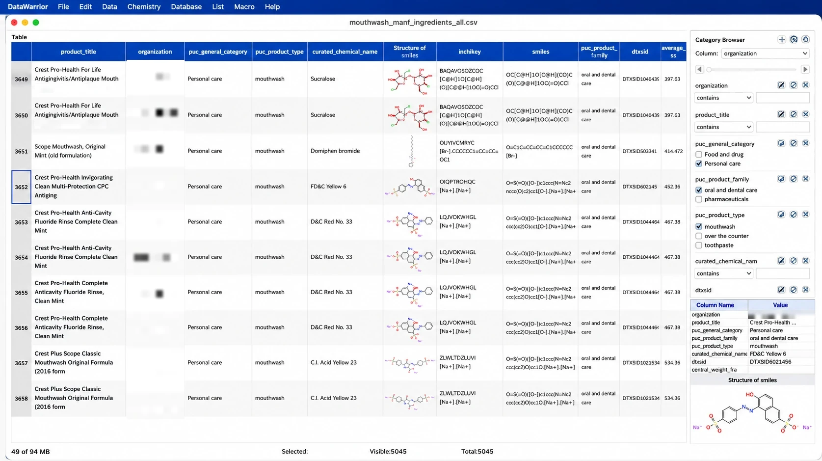Remove the dtxsid filter
The height and width of the screenshot is (461, 822).
805,290
